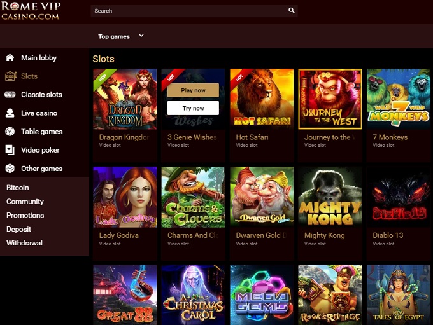Open the 7 Monkeys game thumbnail
The image size is (433, 325).
click(399, 99)
